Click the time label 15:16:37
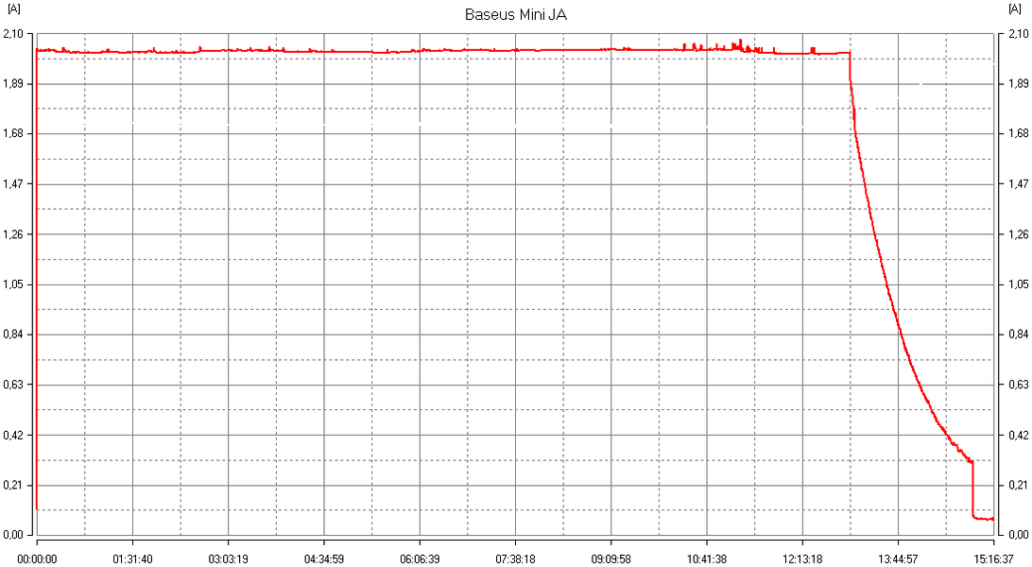 pyautogui.click(x=994, y=559)
